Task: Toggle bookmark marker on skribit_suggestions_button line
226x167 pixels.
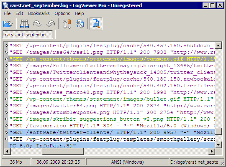Action: point(6,119)
